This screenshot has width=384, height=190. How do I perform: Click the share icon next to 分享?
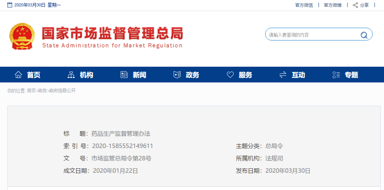pyautogui.click(x=355, y=5)
